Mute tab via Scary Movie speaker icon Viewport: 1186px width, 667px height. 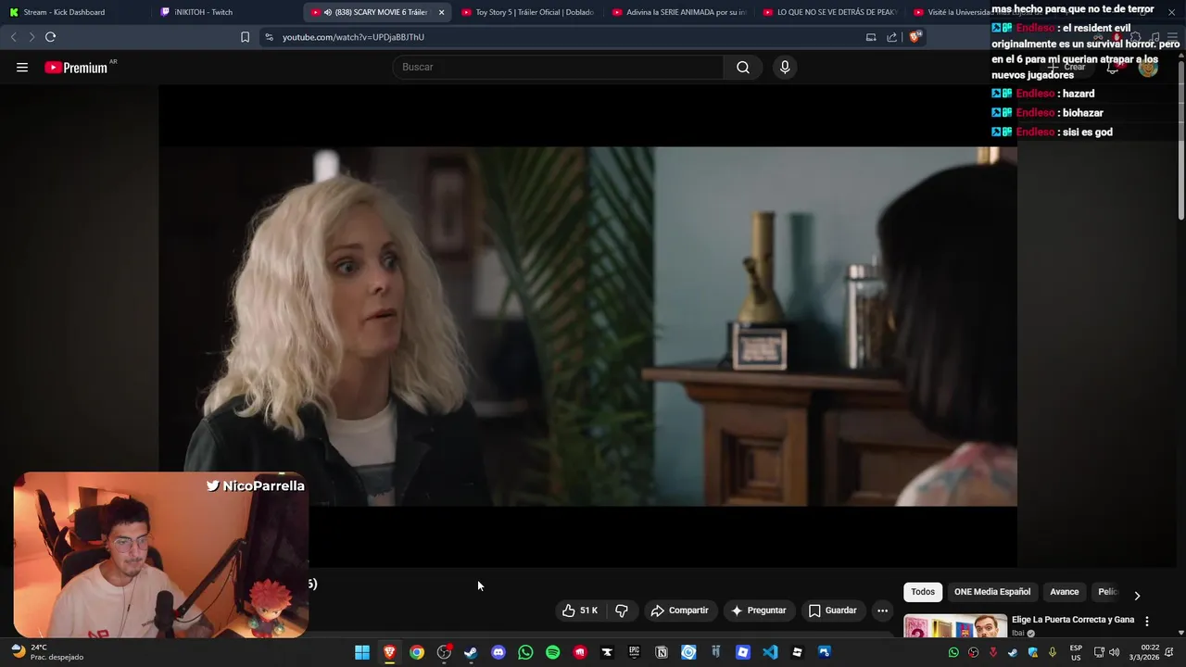click(328, 12)
